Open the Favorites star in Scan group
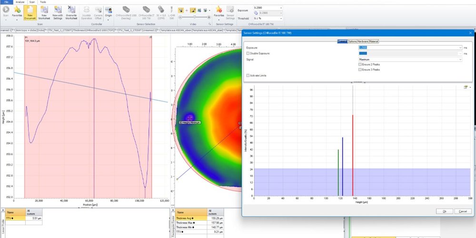Image resolution: width=476 pixels, height=238 pixels. tap(17, 10)
